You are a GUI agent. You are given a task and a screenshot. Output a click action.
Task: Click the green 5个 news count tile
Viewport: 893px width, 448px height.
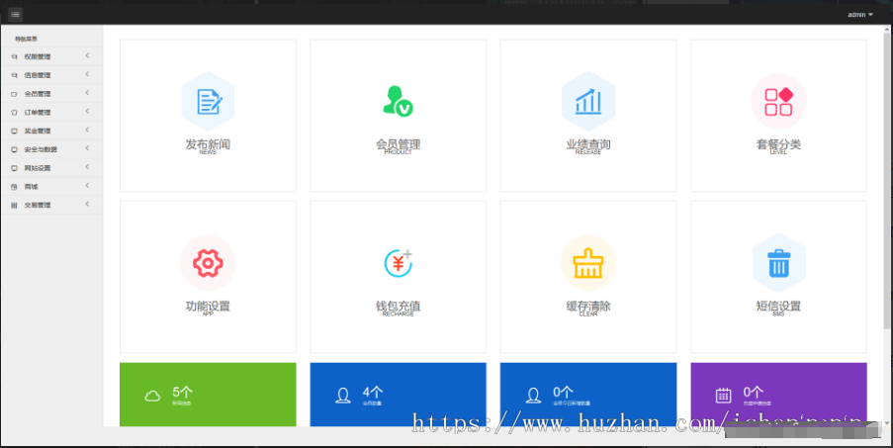[x=208, y=395]
